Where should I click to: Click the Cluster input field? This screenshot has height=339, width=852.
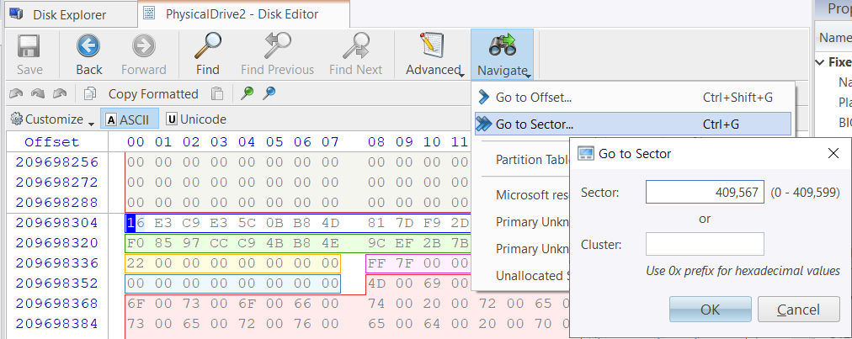(704, 245)
